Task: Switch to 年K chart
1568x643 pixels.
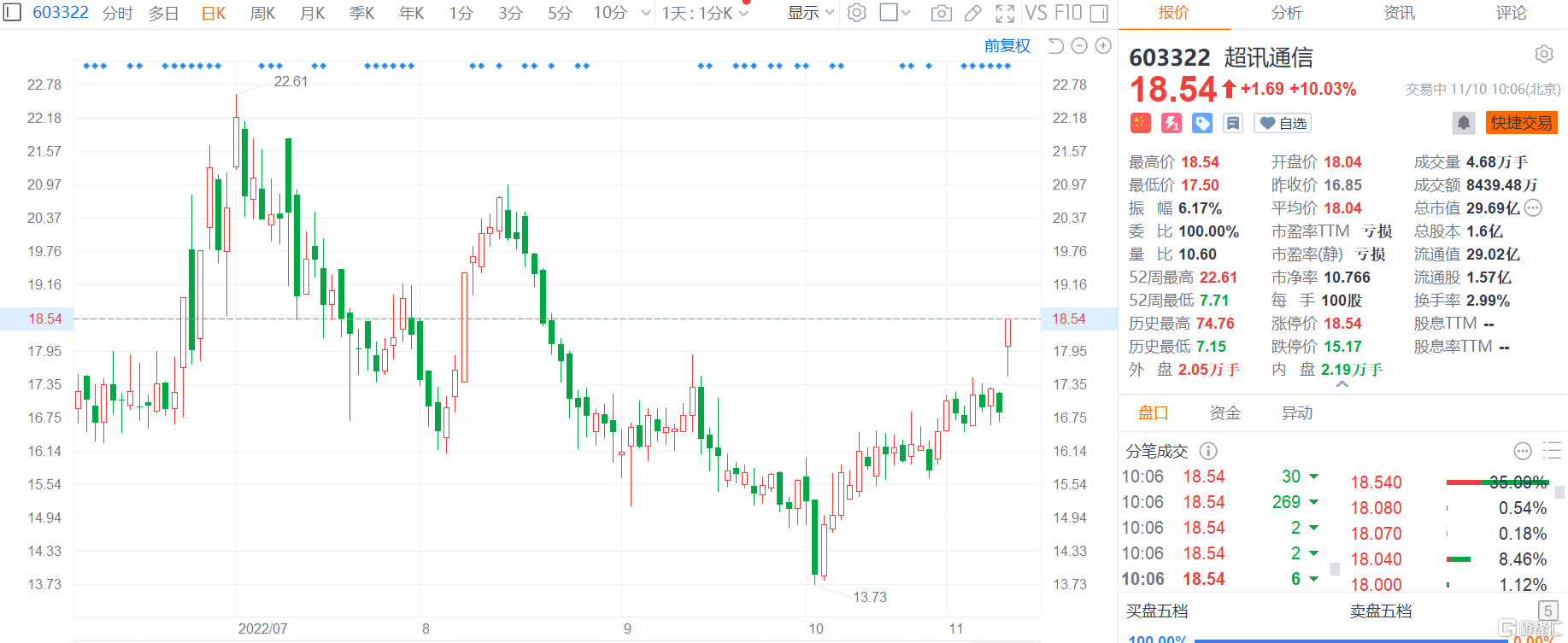Action: [x=412, y=13]
